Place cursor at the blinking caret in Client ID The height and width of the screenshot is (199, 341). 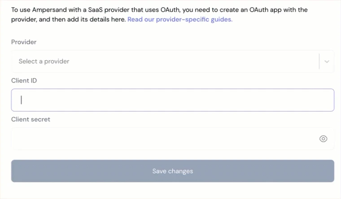point(22,100)
